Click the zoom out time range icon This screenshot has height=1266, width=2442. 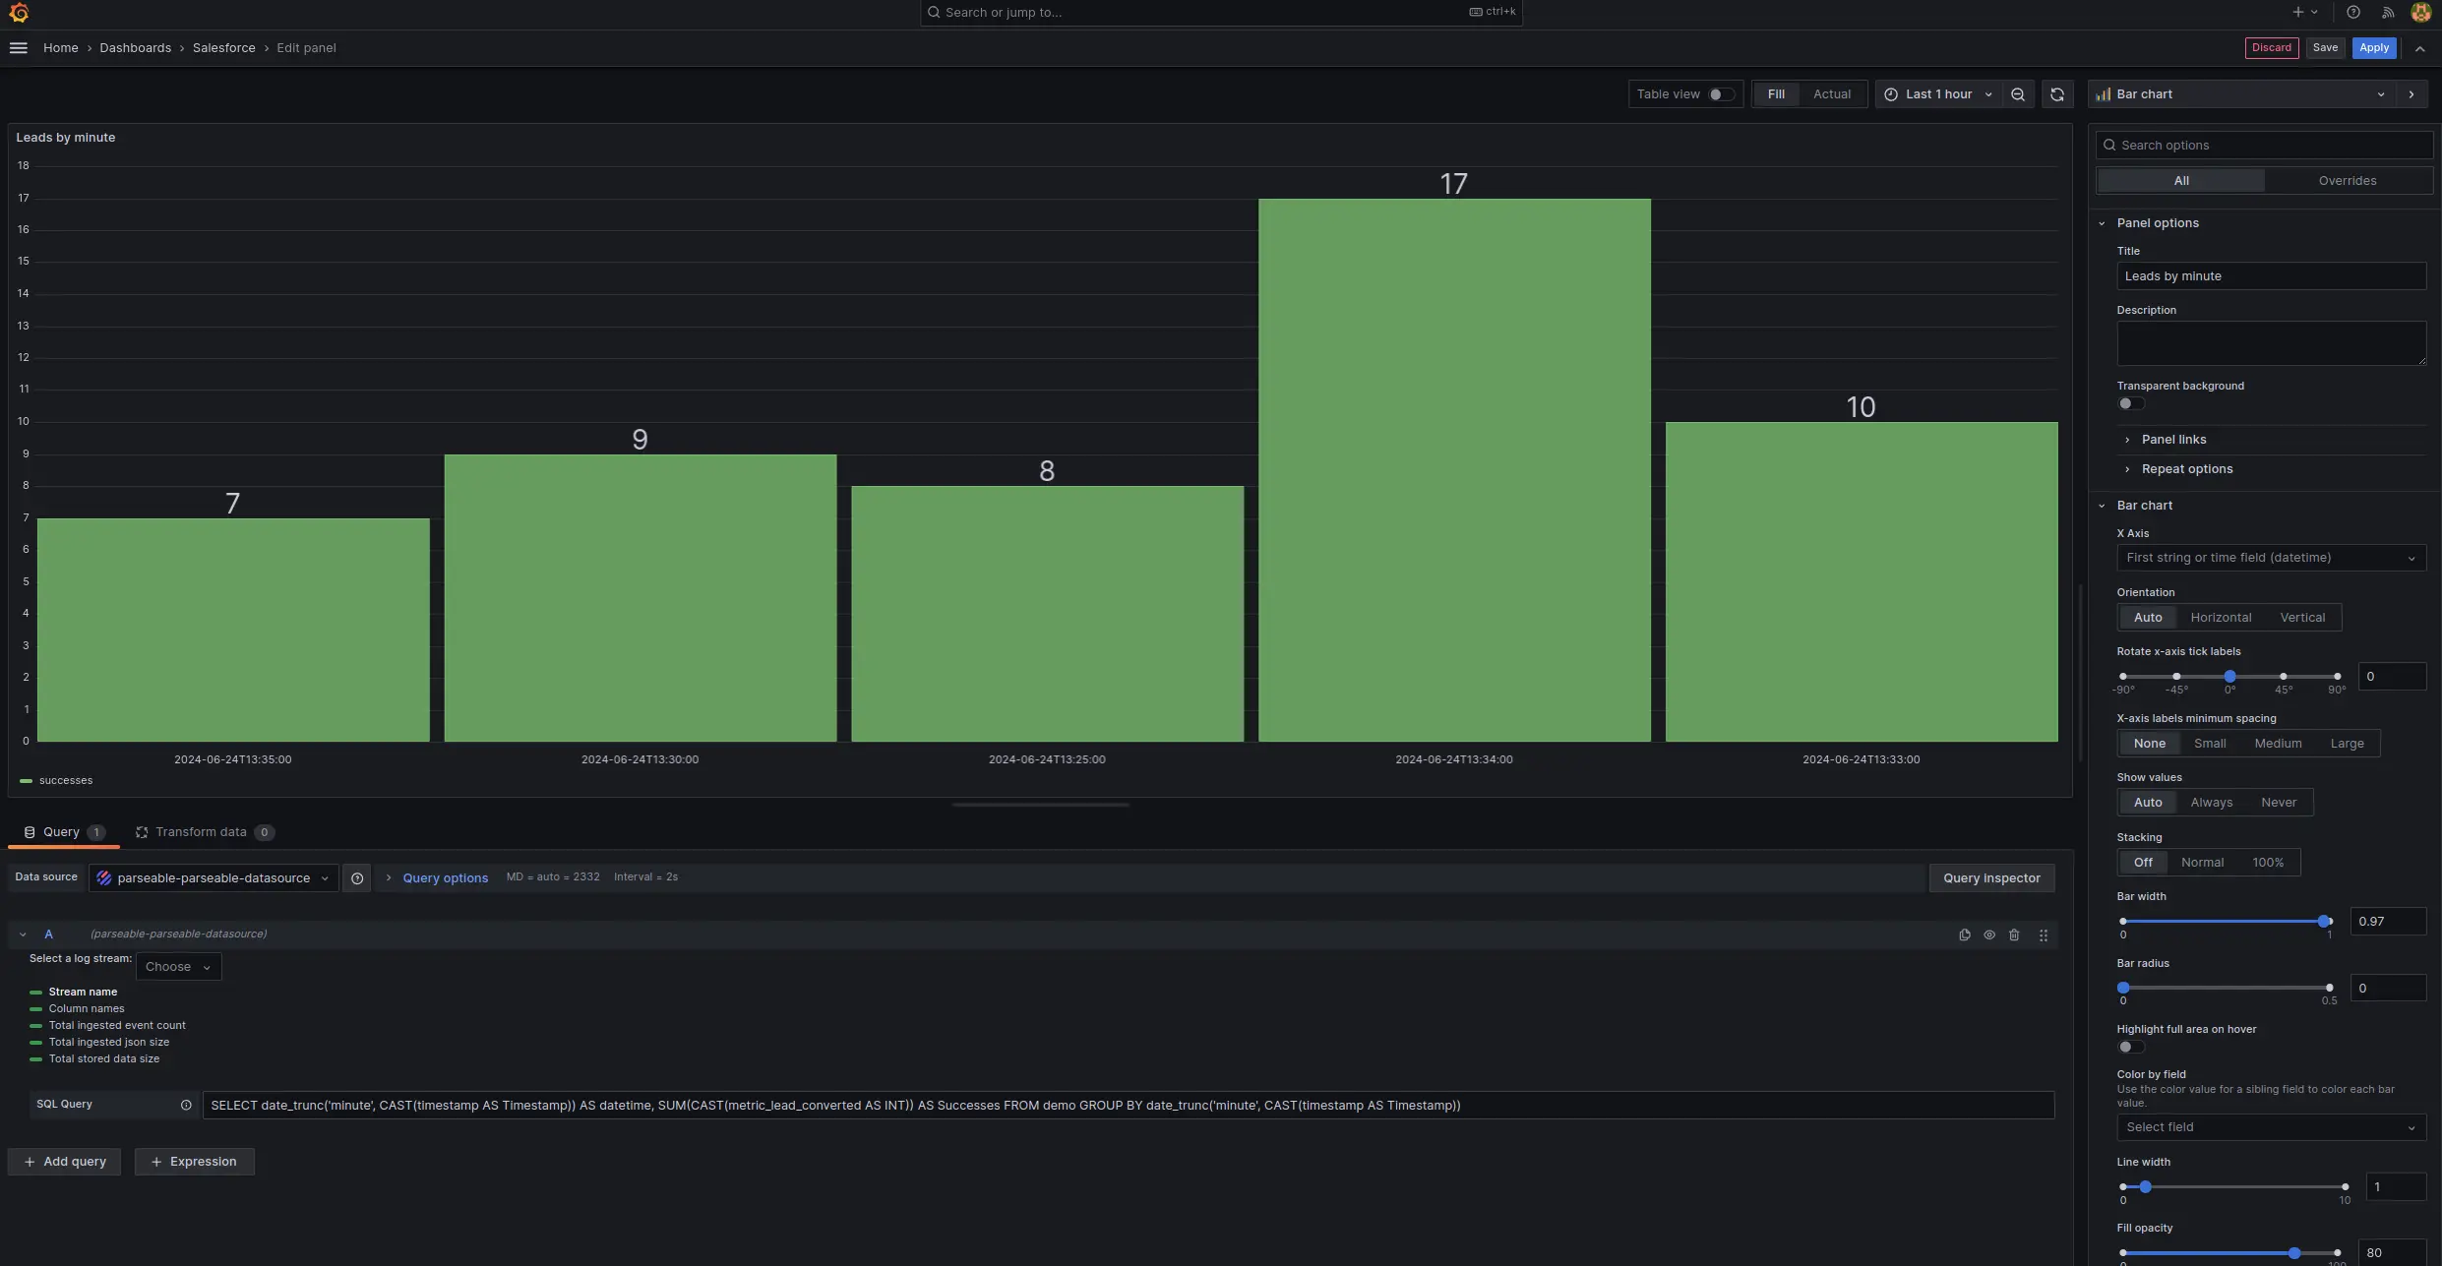2017,93
